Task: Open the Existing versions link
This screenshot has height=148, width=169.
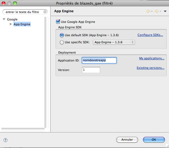Action: tap(150, 68)
